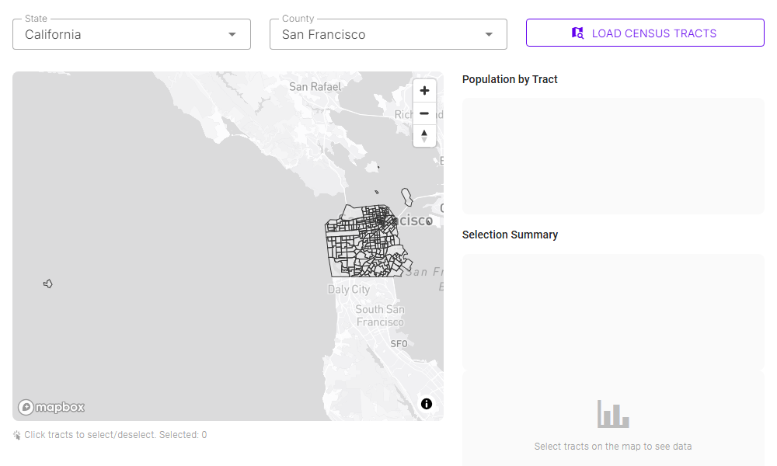This screenshot has height=466, width=777.
Task: Open the map attribution info icon
Action: (426, 404)
